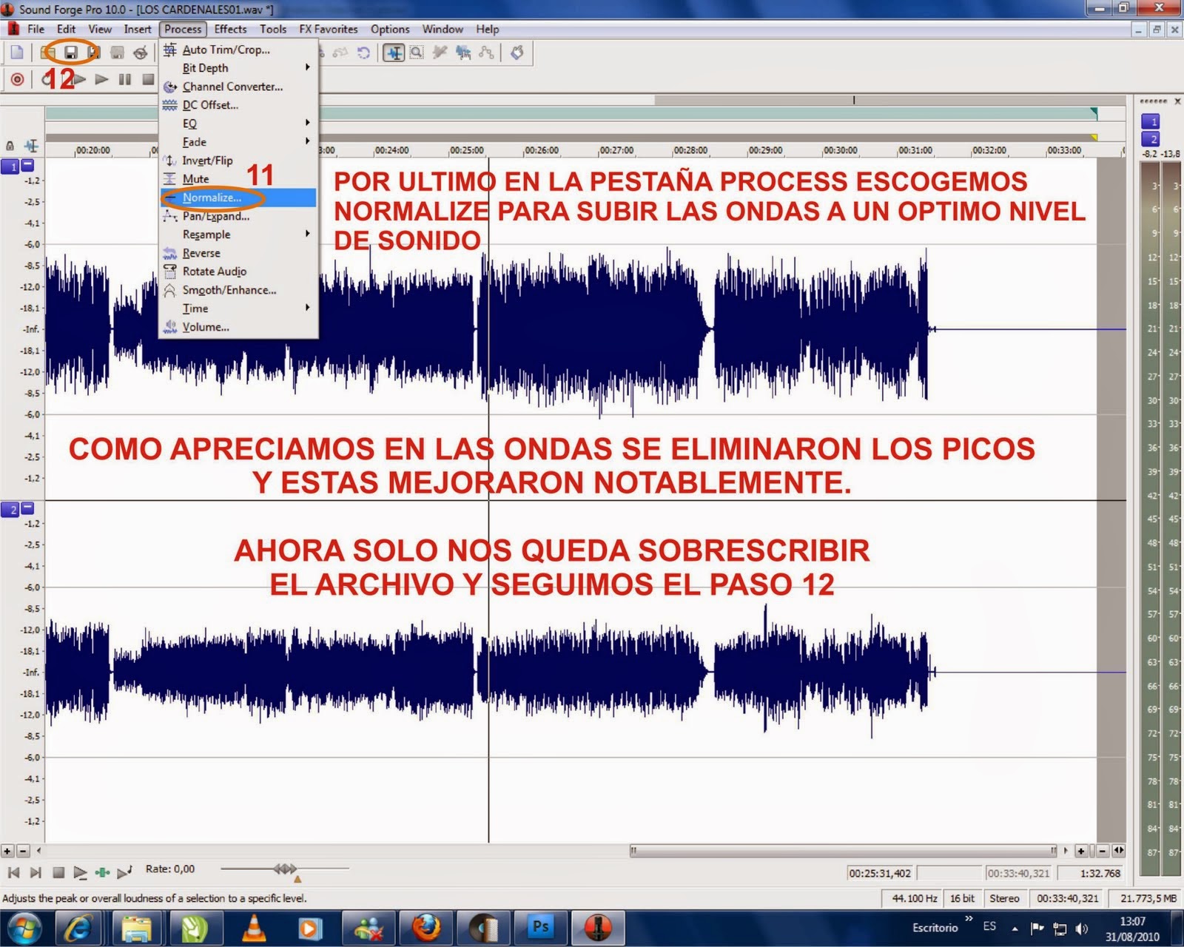Select the Pencil tool icon
The height and width of the screenshot is (947, 1184).
click(x=440, y=53)
